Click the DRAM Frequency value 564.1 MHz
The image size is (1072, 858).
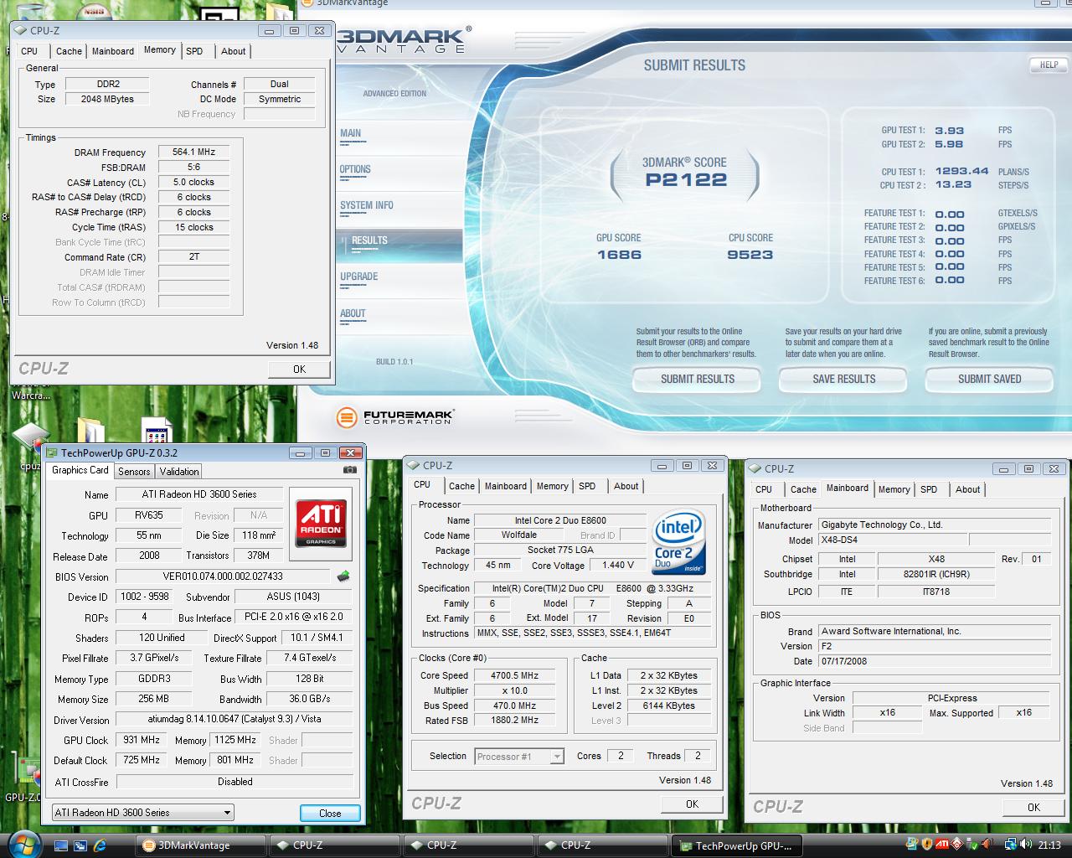point(193,152)
